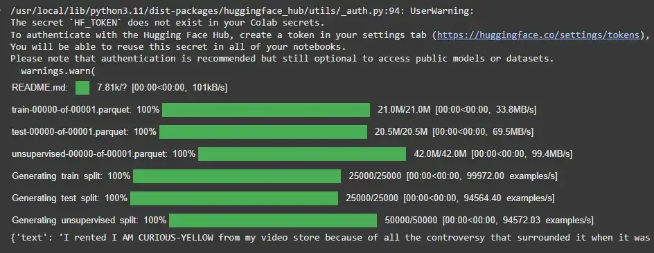This screenshot has height=253, width=654.
Task: Click the train-00000-of-00001.parquet progress bar
Action: point(266,110)
